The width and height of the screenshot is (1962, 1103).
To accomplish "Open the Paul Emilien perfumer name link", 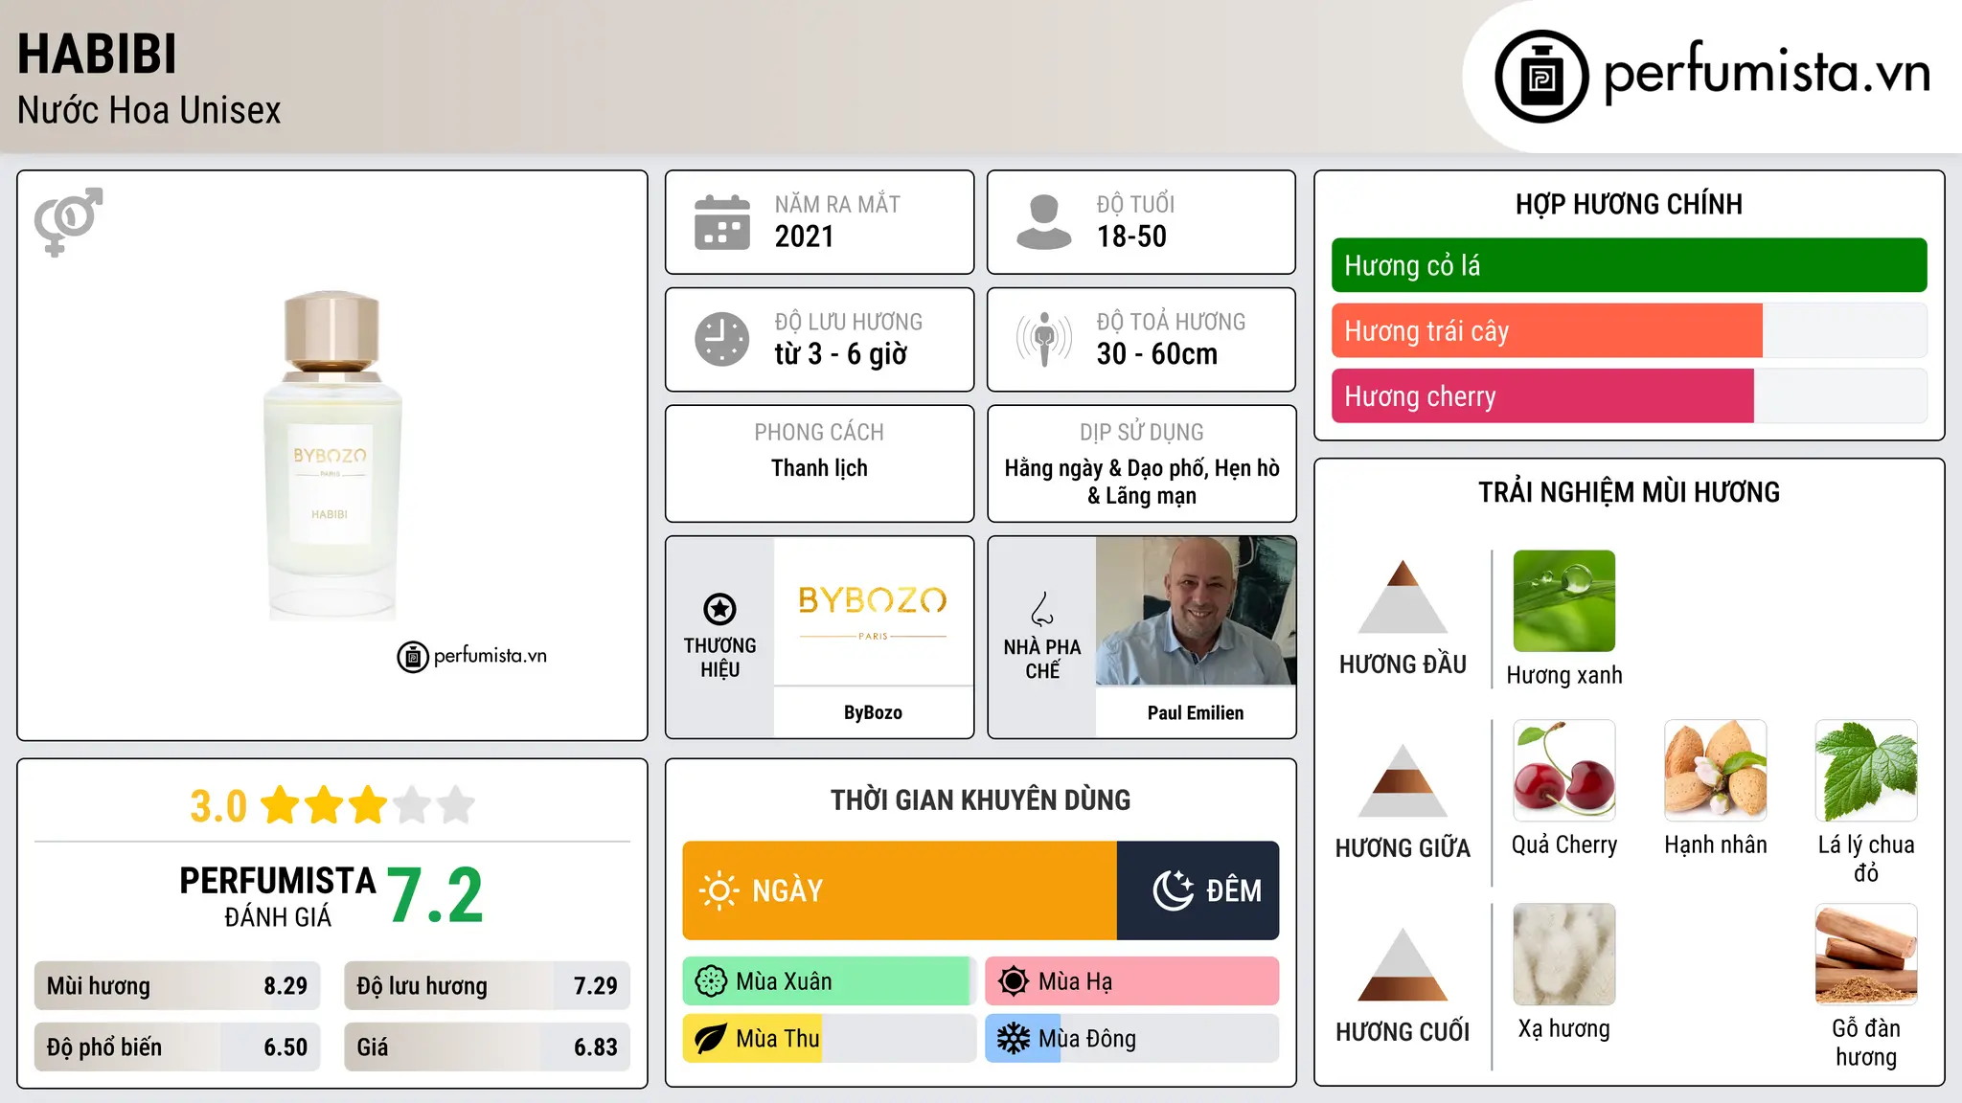I will (1196, 712).
